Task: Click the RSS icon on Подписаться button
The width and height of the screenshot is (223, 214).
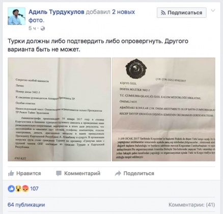Action: 163,13
